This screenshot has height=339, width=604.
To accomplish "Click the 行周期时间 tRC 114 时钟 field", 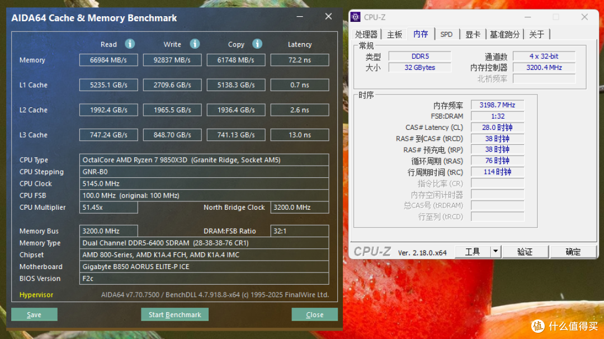I will (497, 172).
